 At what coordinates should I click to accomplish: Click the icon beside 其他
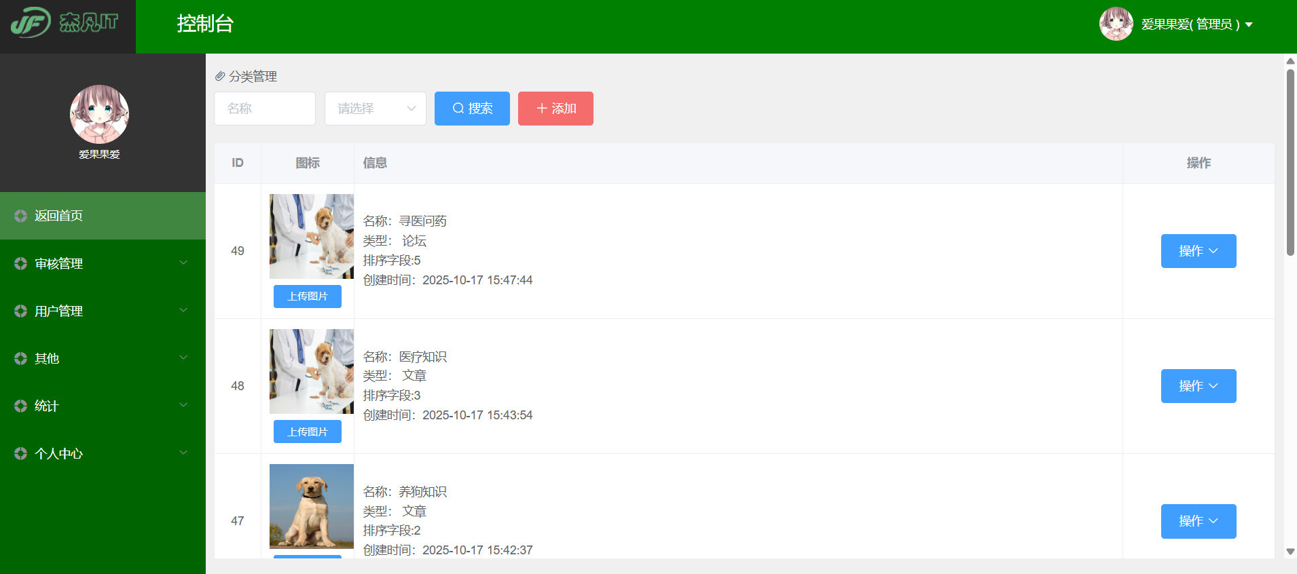20,358
